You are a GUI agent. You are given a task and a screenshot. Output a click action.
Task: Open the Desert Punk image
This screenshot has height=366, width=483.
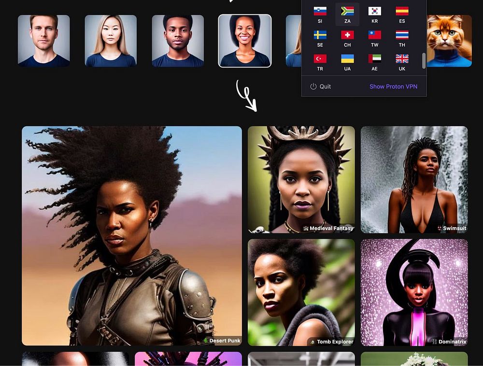pyautogui.click(x=132, y=236)
